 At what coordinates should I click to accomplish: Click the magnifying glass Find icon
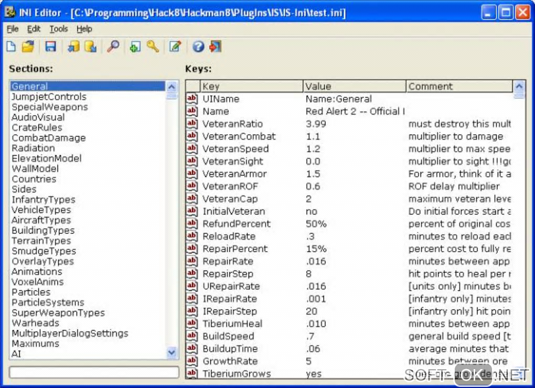click(x=113, y=46)
